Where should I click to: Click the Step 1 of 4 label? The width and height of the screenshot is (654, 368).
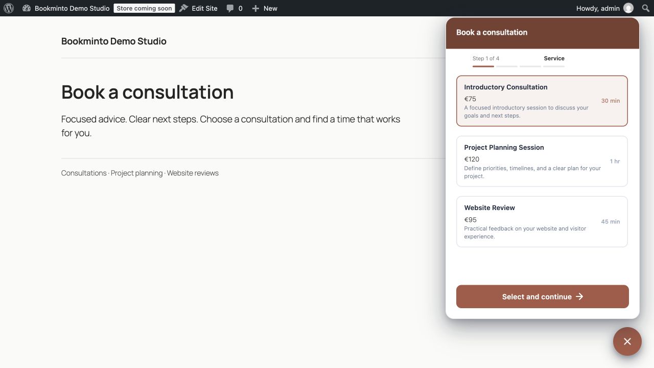tap(486, 58)
